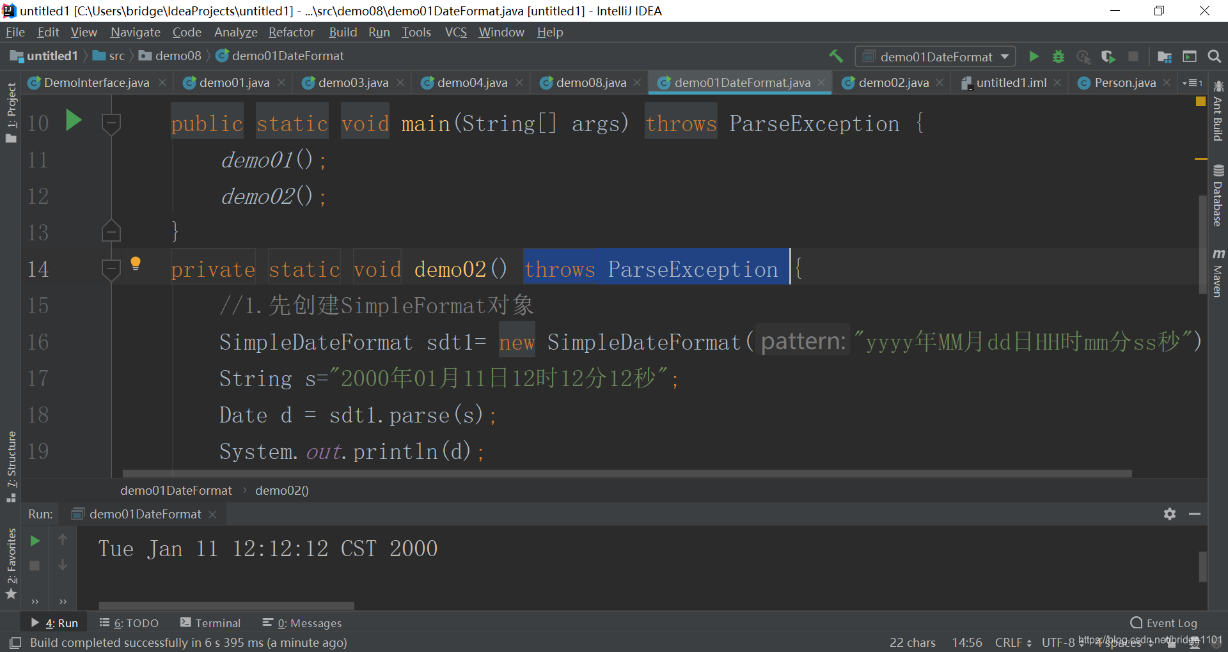Start debugging with the bug icon
The height and width of the screenshot is (652, 1228).
pos(1059,56)
